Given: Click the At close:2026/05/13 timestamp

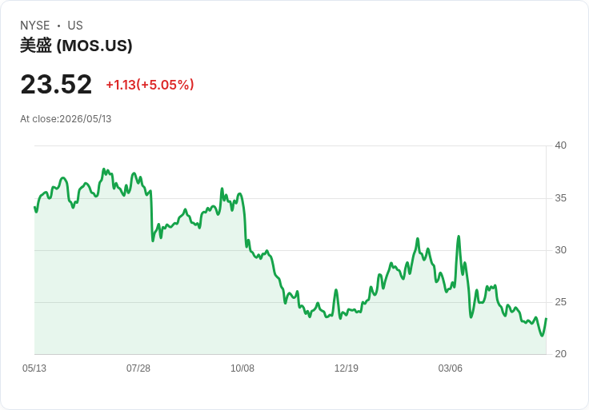Looking at the screenshot, I should [66, 119].
